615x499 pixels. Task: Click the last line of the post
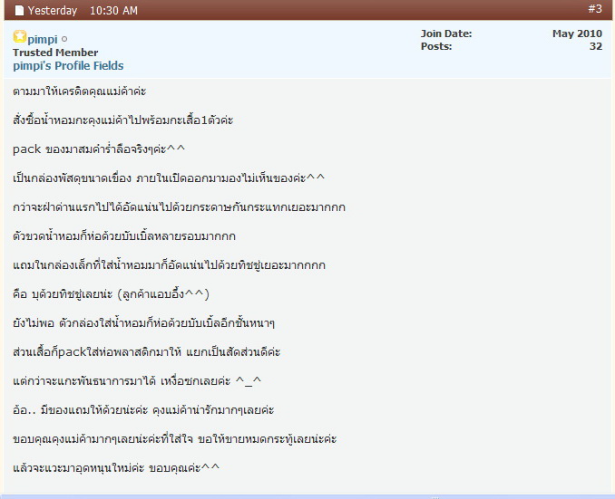pos(116,467)
